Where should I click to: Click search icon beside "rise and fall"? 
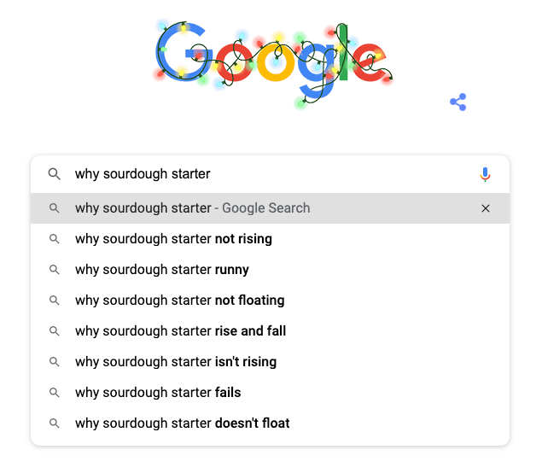[54, 331]
